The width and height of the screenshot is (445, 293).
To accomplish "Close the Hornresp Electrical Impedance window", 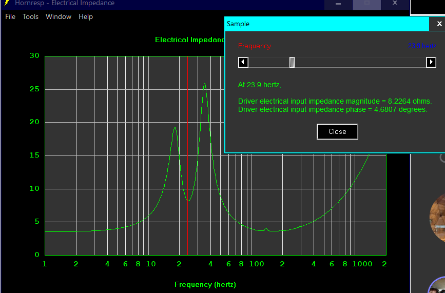I will click(x=395, y=4).
